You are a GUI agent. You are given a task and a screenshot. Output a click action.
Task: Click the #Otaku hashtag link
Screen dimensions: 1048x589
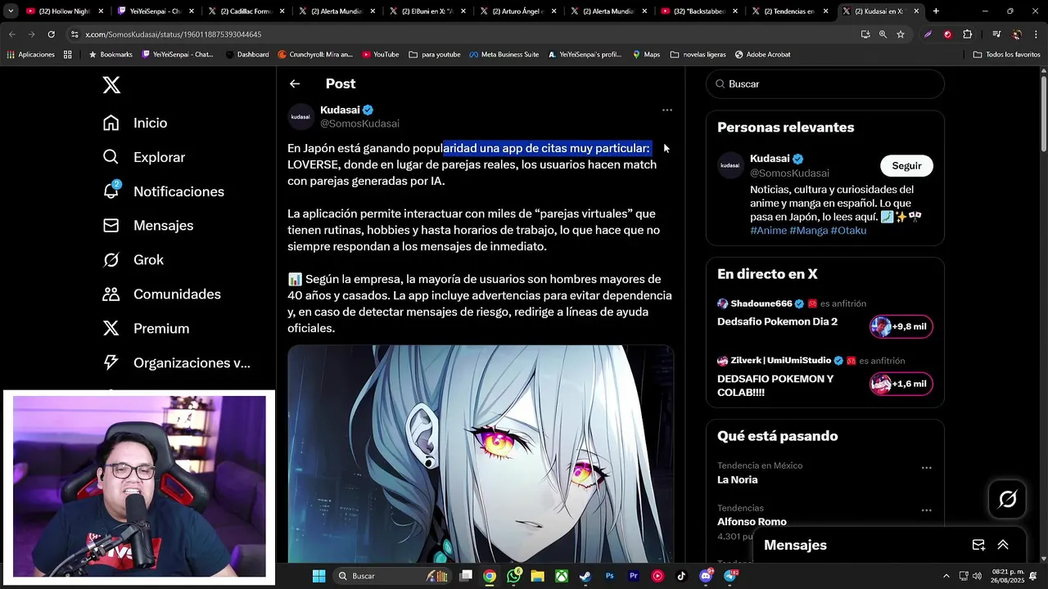848,231
